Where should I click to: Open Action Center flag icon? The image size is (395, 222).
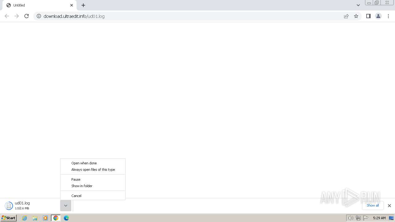coord(366,218)
